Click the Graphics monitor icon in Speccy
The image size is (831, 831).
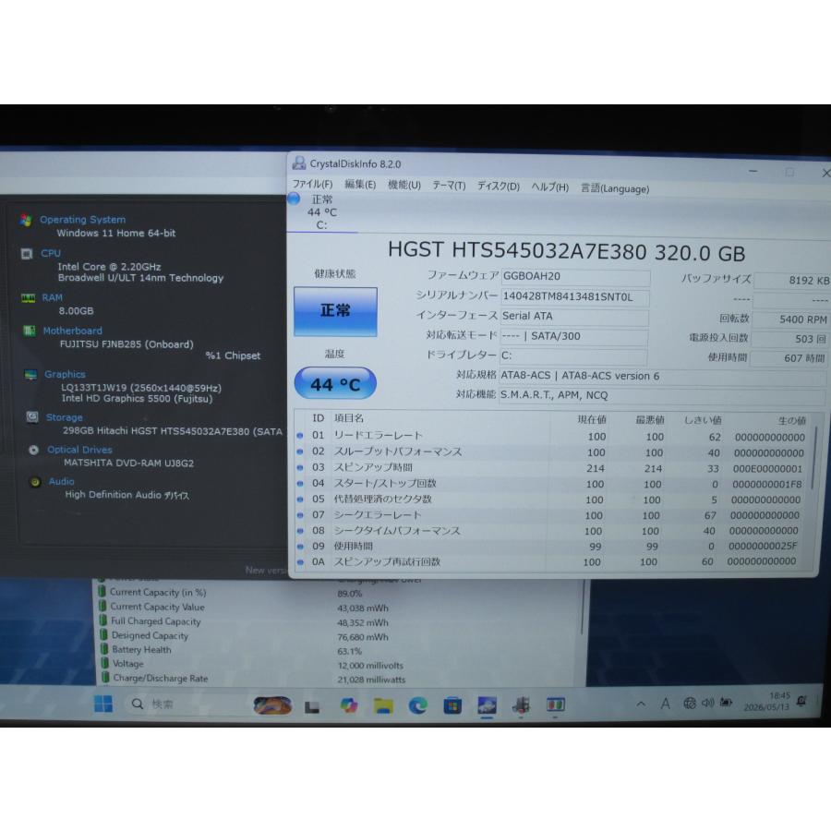[x=30, y=375]
